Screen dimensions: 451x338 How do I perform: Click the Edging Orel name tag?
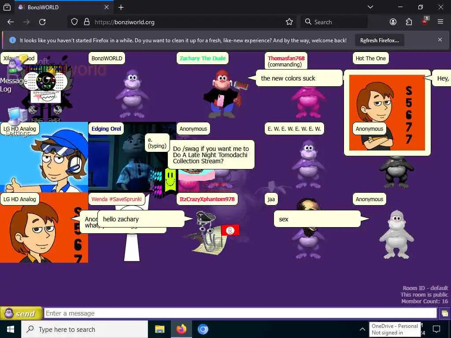coord(106,129)
